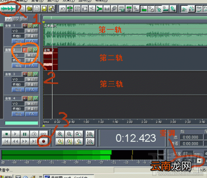
Task: Click the timeline ruler at 2:00
Action: coord(129,122)
